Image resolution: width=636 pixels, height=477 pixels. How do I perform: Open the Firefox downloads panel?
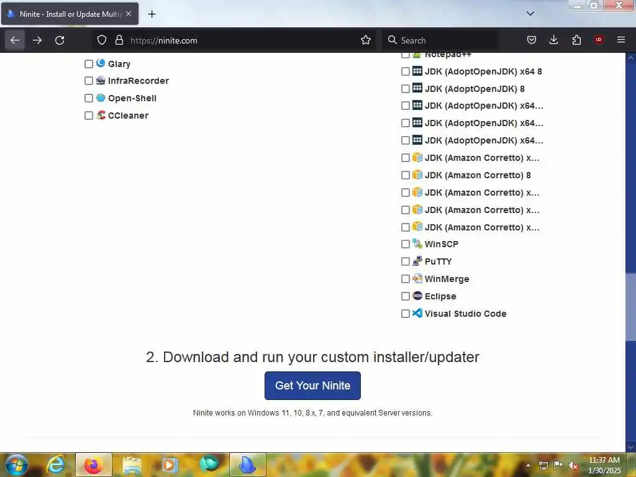point(553,40)
